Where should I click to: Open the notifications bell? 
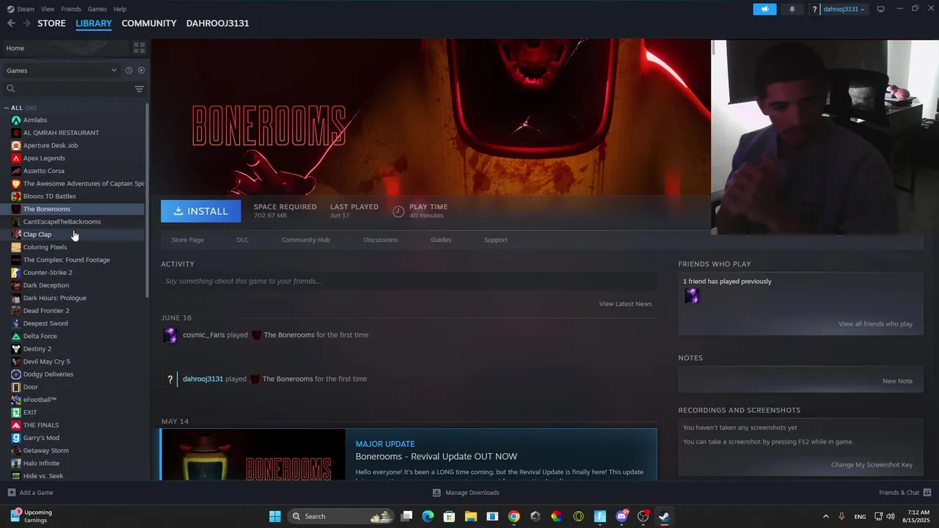coord(792,9)
